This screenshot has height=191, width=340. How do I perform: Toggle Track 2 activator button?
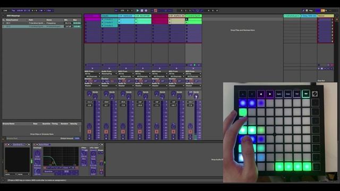point(106,132)
